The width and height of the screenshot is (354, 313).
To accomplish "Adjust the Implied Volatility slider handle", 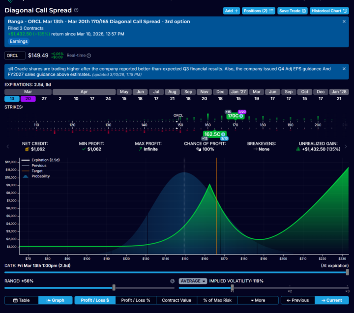I will click(x=232, y=287).
